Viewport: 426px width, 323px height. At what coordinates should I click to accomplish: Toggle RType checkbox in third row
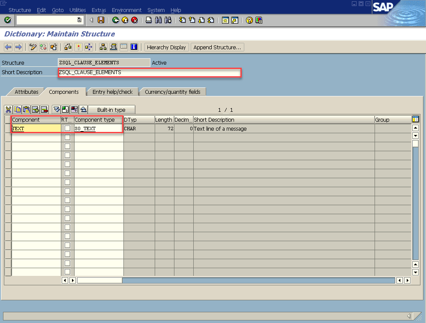point(67,146)
